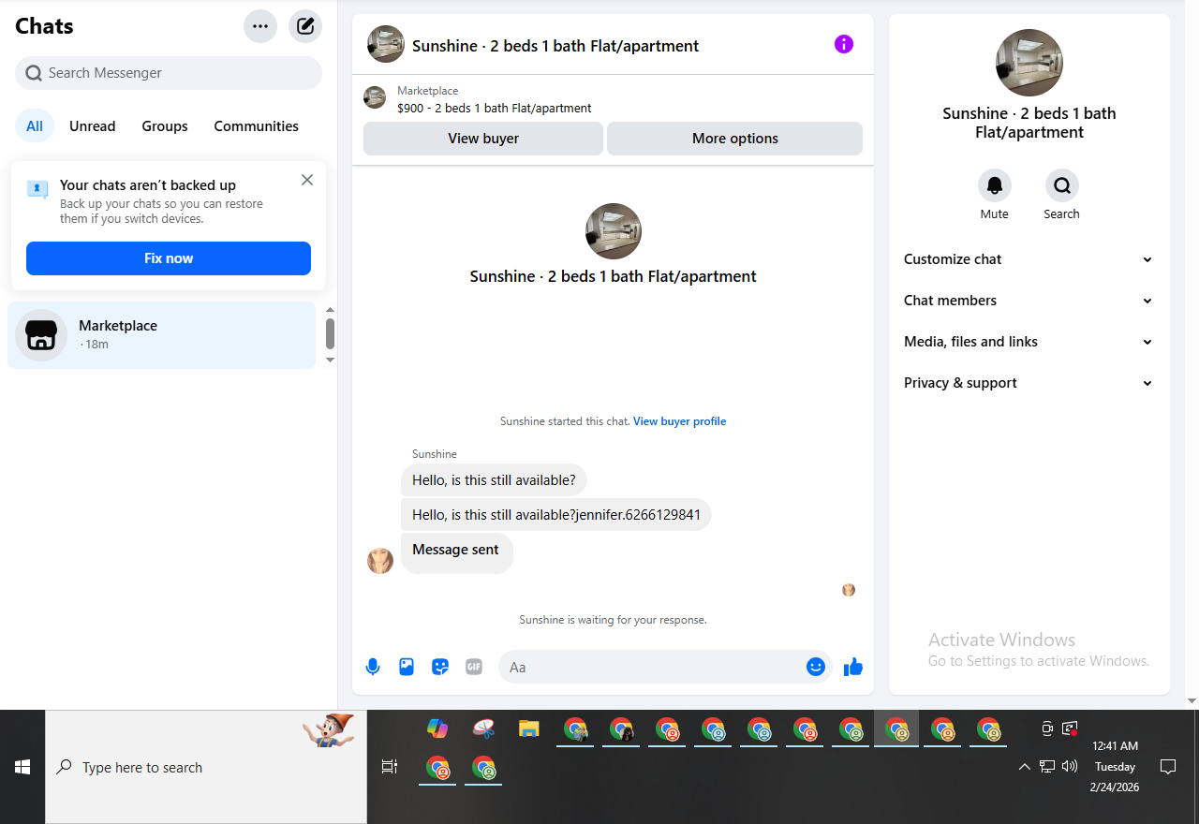Image resolution: width=1199 pixels, height=824 pixels.
Task: Click the page scrollbar down arrow
Action: click(x=1192, y=700)
